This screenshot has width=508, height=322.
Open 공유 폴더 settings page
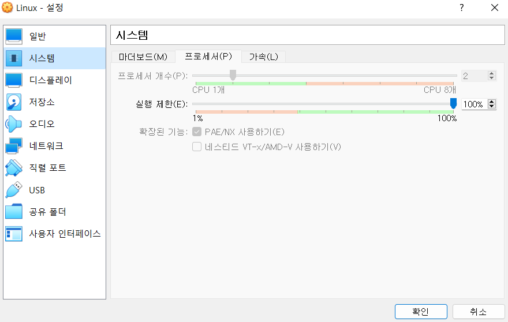54,212
